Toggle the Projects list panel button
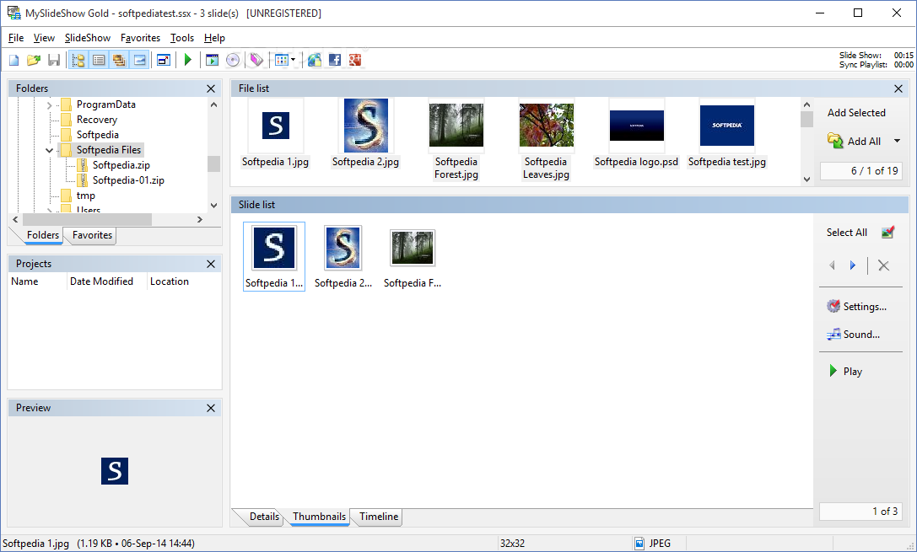The image size is (917, 552). [99, 60]
